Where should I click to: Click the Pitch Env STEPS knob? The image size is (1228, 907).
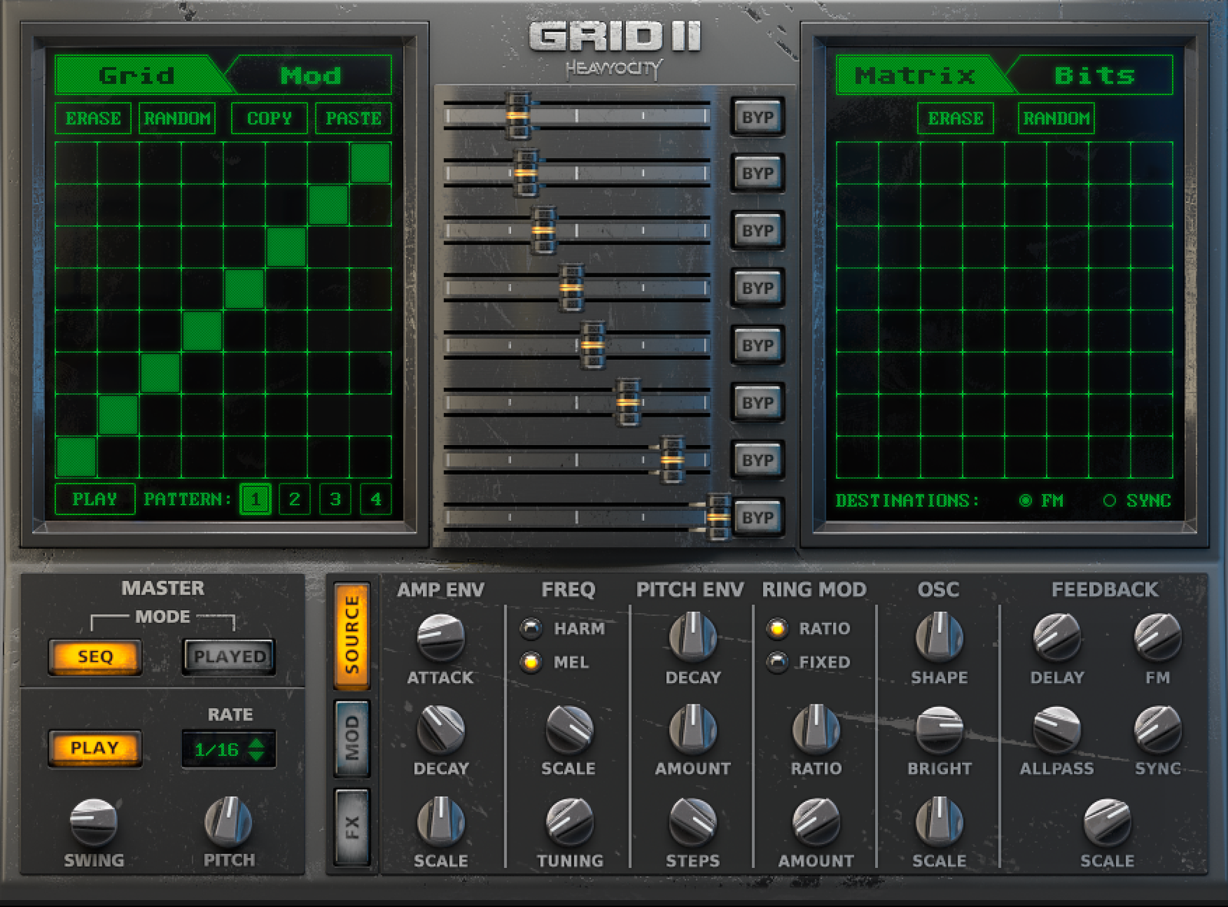pos(692,821)
